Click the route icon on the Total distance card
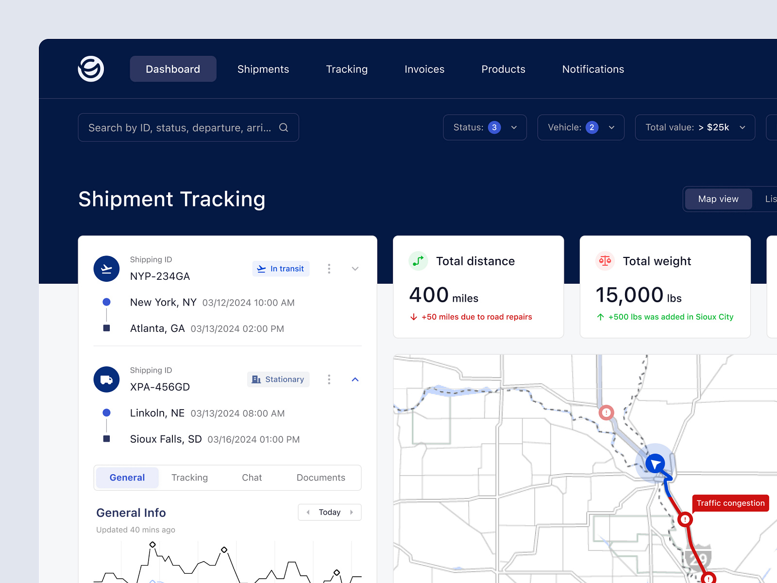The image size is (777, 583). 418,261
